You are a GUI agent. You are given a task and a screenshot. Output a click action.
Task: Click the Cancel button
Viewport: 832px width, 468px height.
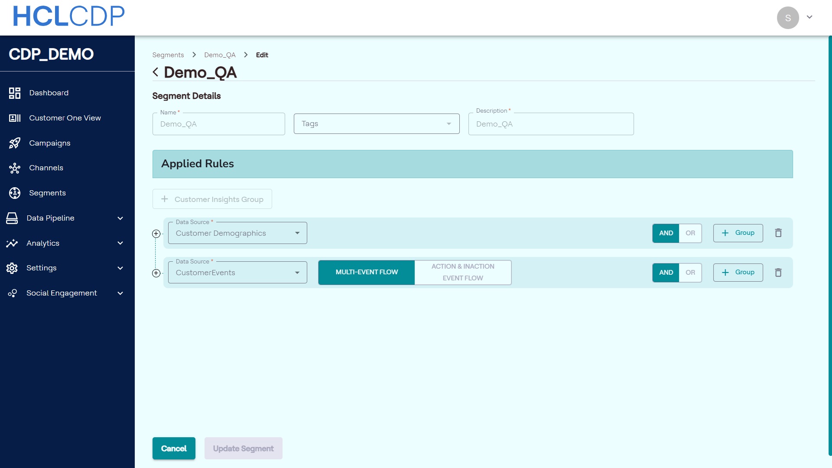tap(174, 448)
